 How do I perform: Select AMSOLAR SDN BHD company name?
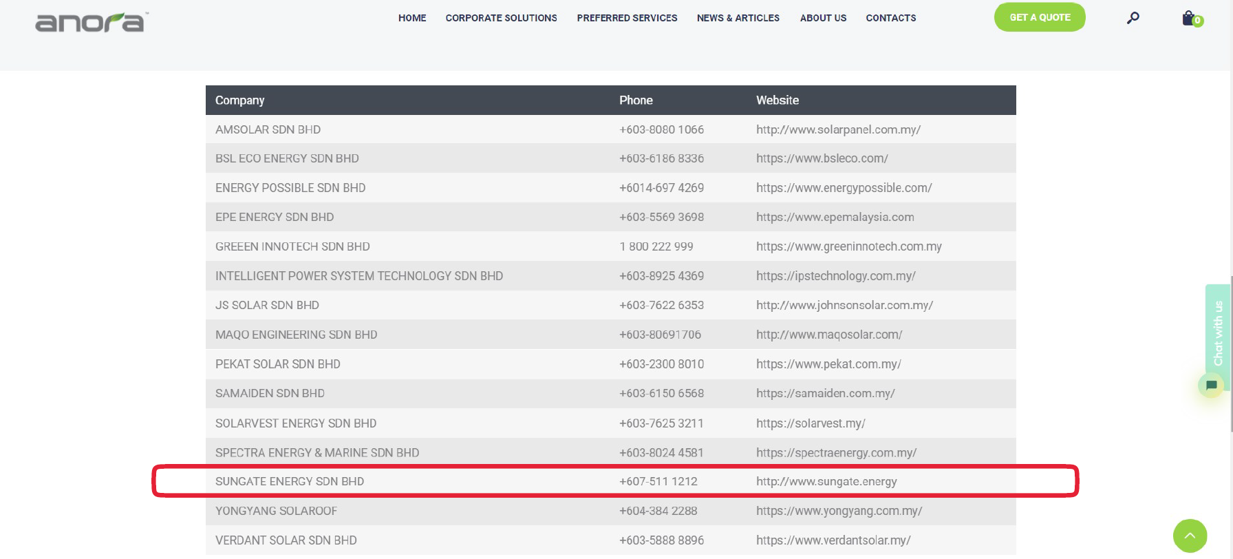tap(268, 129)
